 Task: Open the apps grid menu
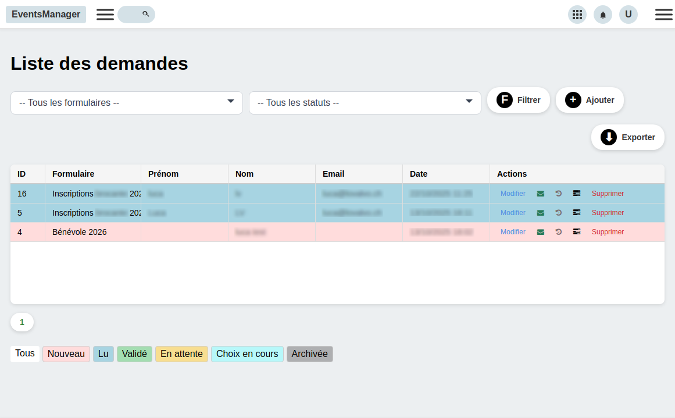click(577, 15)
